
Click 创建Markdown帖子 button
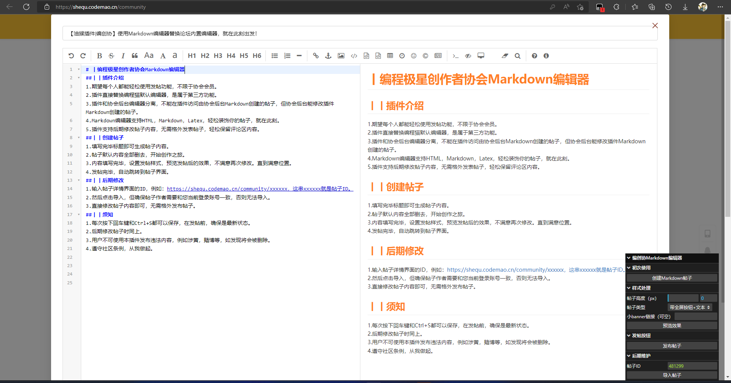click(672, 278)
